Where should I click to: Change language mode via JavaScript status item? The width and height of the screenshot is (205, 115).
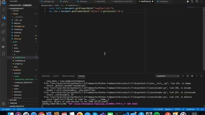(x=190, y=109)
